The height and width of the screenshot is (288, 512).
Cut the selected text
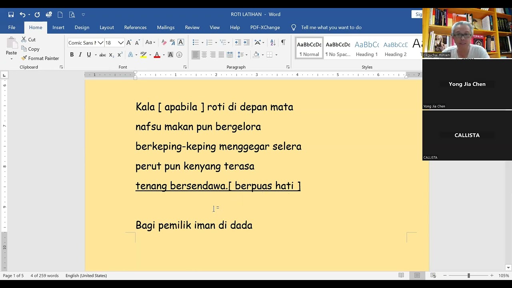[28, 40]
